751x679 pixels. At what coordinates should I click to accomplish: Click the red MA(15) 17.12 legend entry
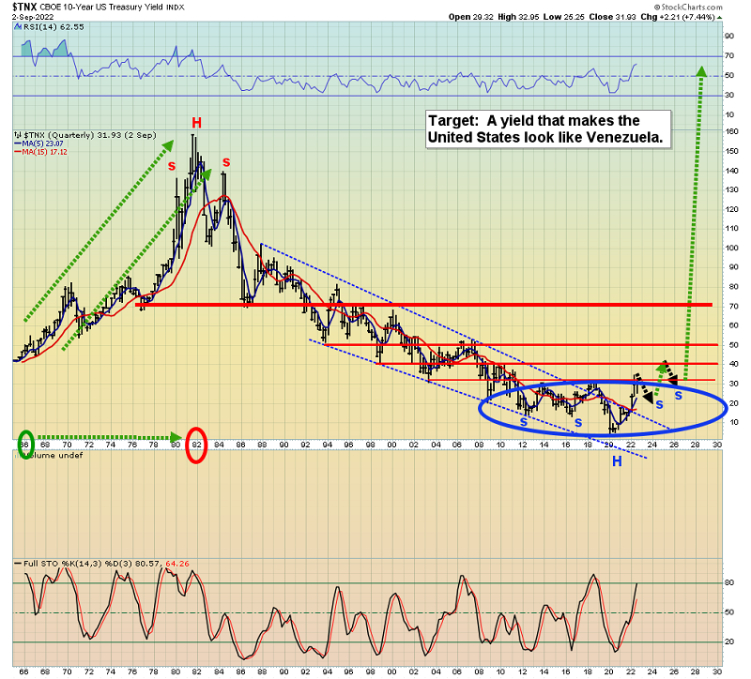(41, 152)
